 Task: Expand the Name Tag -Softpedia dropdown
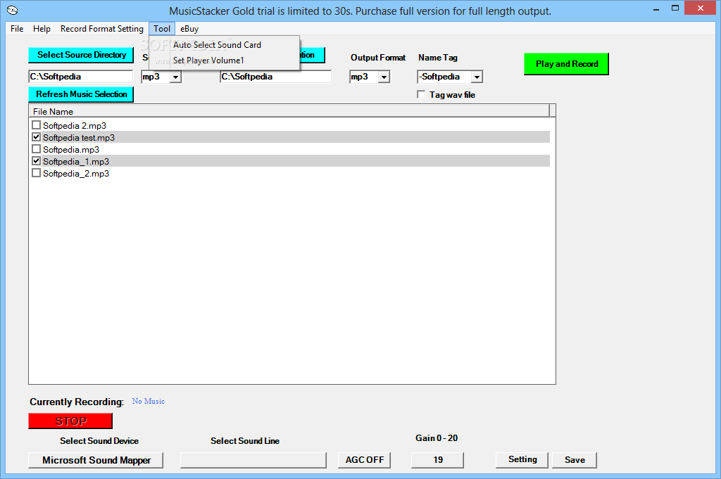477,77
